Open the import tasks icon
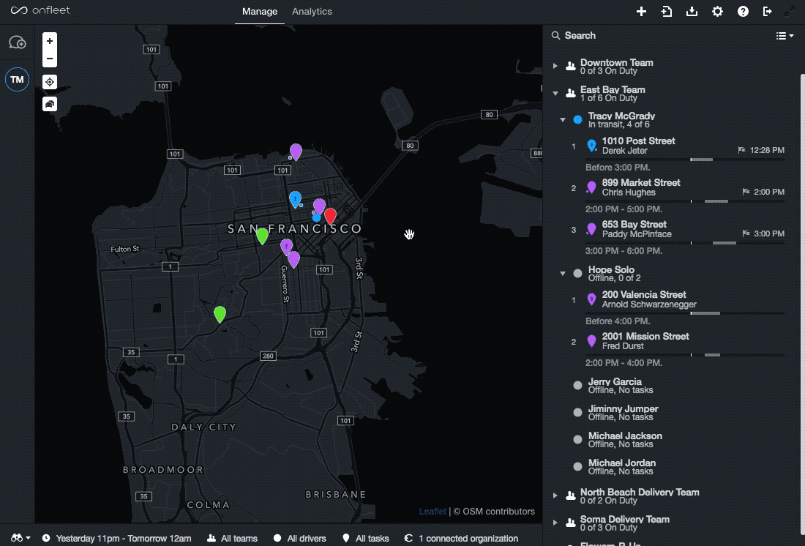The width and height of the screenshot is (805, 546). [667, 11]
